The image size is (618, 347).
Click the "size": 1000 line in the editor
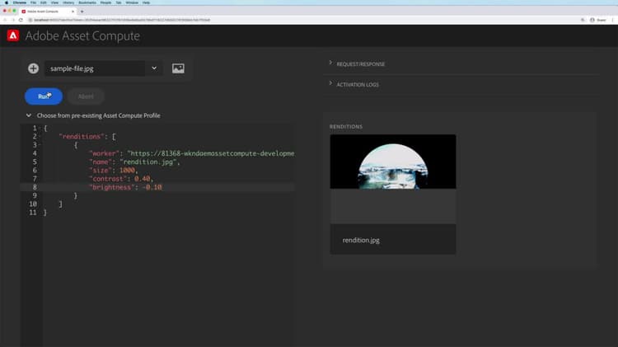[x=114, y=171]
